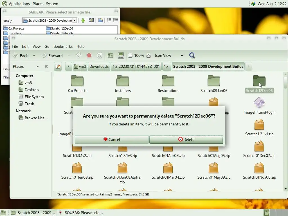Open Look in combo box in SQUEAK dialog

coord(49,20)
